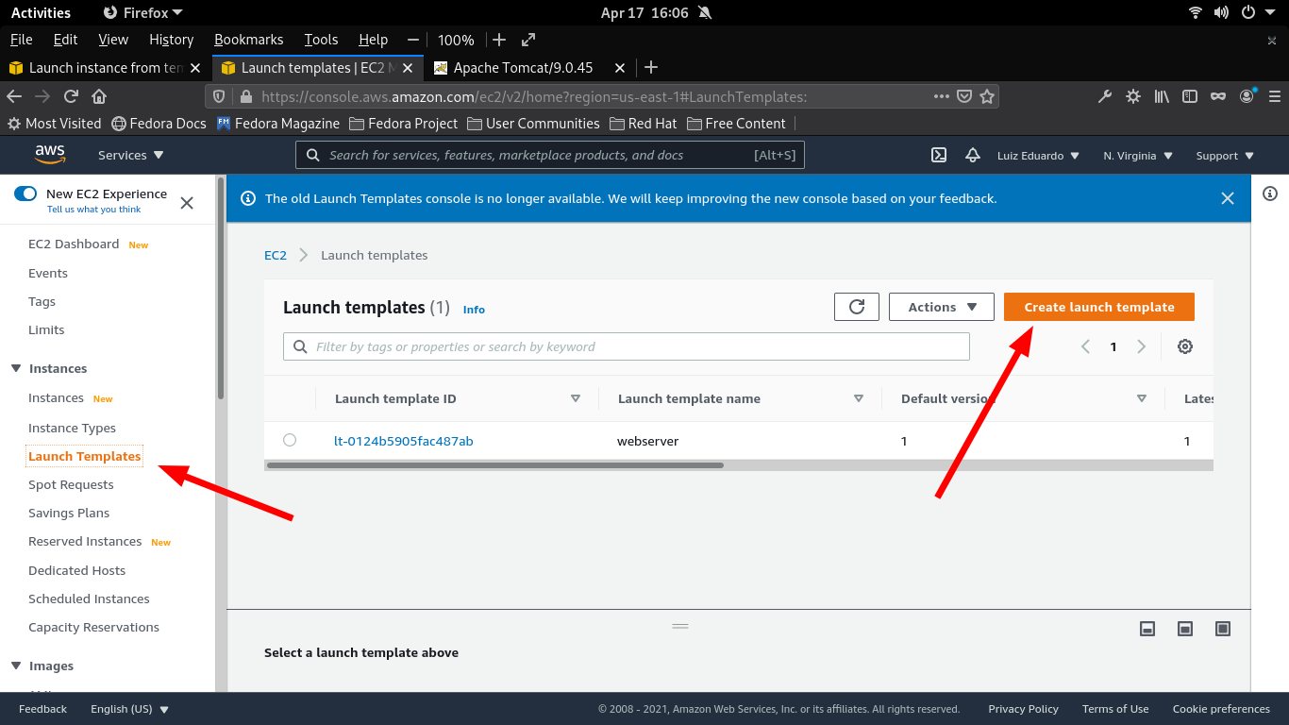Open the Support dropdown

pyautogui.click(x=1225, y=155)
